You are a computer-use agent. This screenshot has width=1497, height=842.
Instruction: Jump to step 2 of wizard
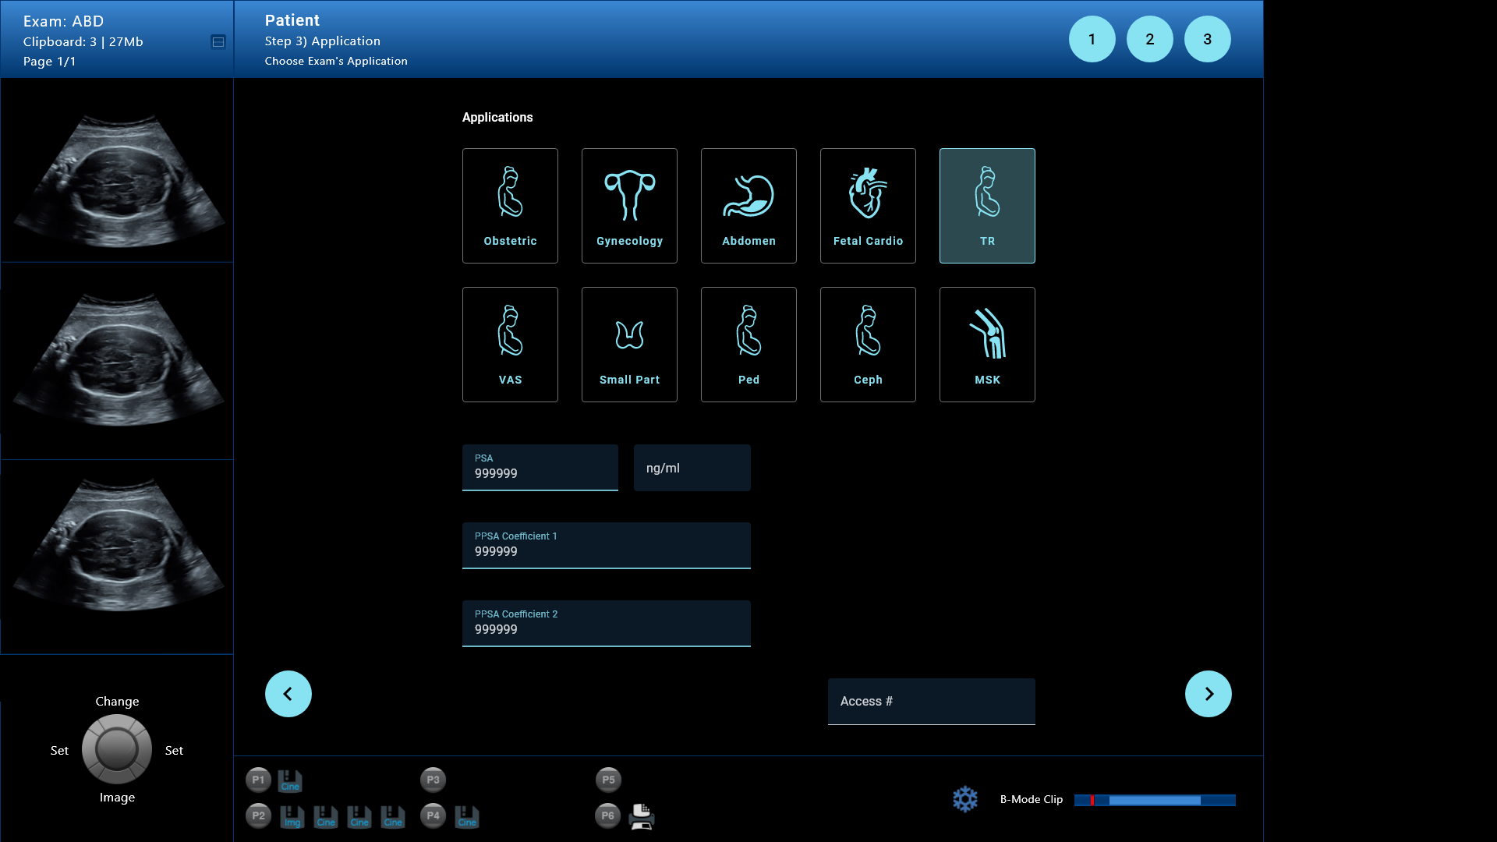point(1149,39)
